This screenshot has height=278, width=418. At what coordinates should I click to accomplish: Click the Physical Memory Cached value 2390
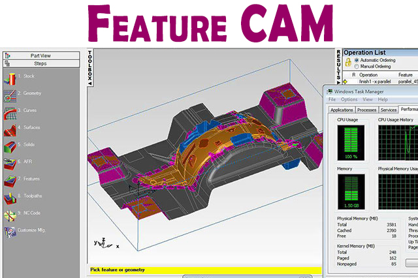click(x=391, y=230)
